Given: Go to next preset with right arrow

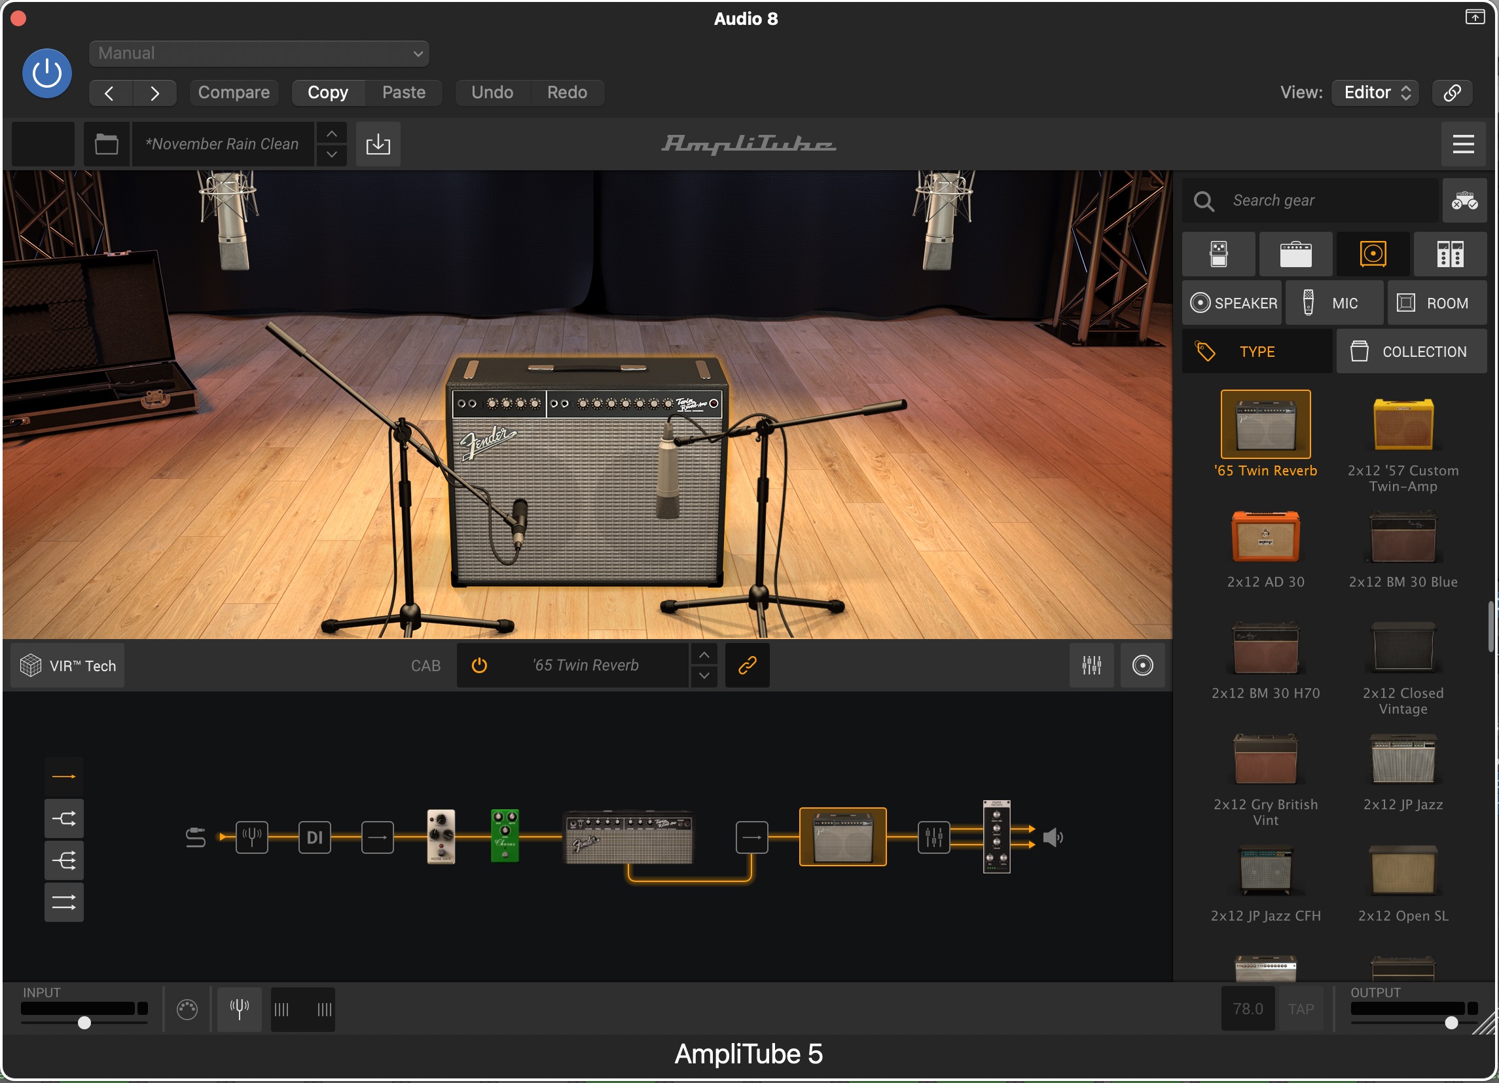Looking at the screenshot, I should click(154, 93).
